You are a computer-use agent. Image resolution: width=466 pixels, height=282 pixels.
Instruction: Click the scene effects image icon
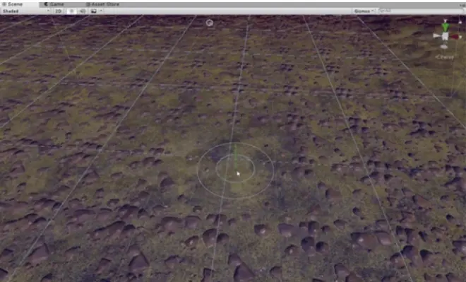click(94, 11)
